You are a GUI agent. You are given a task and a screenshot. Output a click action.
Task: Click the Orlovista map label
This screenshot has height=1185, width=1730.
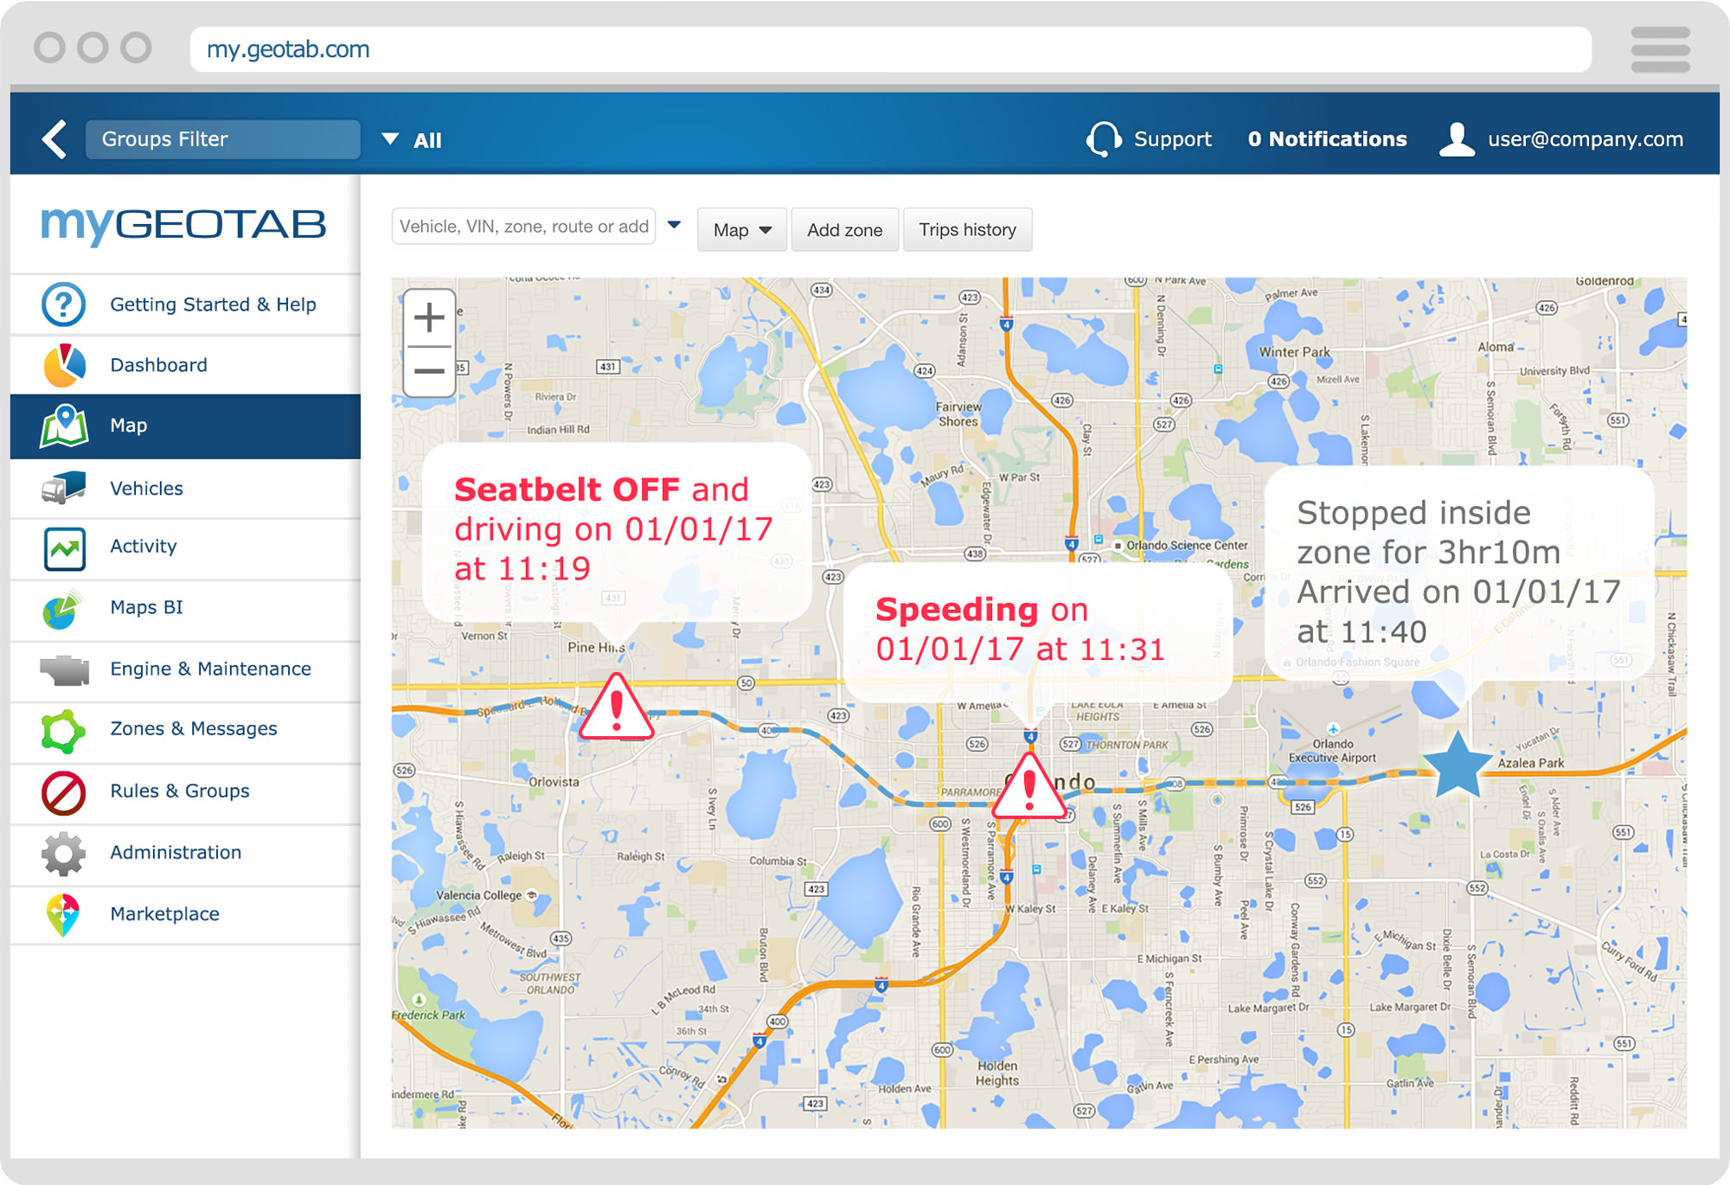[x=554, y=782]
